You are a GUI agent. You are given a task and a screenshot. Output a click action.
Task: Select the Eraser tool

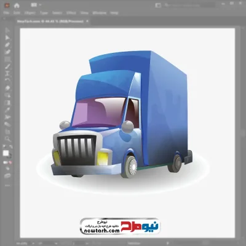click(x=7, y=88)
